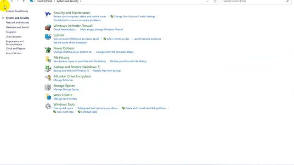Screen dimensions: 294x165
Task: Expand chevron after Control Panel breadcrumb
Action: point(54,1)
